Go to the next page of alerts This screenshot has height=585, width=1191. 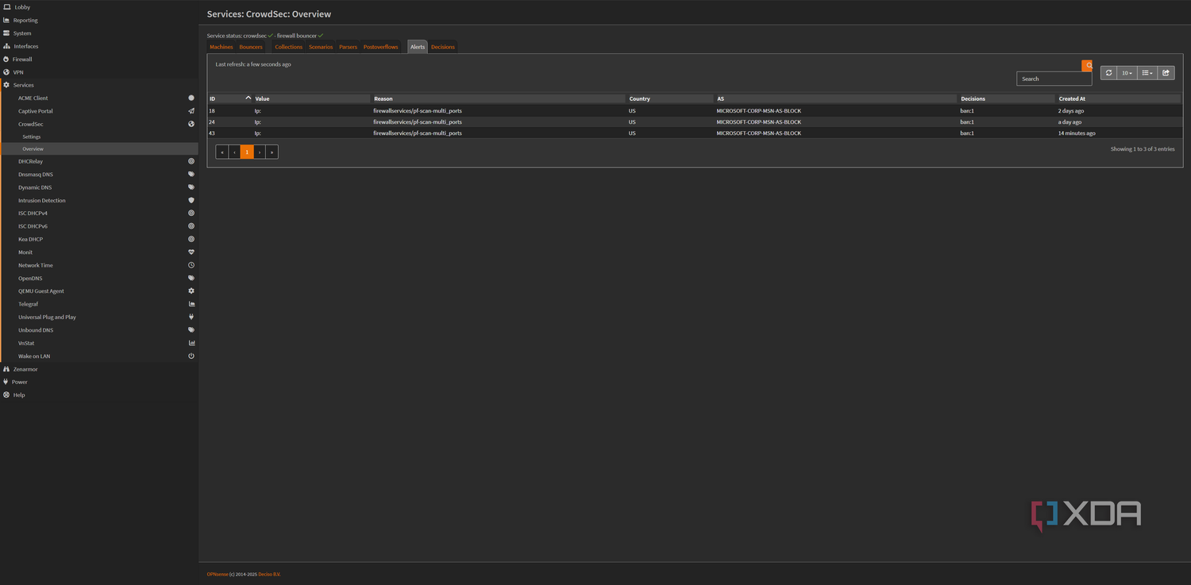260,152
